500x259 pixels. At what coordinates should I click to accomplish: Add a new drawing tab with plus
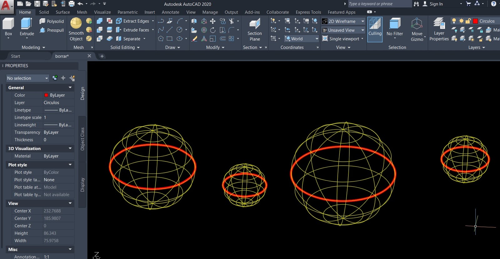coord(102,56)
